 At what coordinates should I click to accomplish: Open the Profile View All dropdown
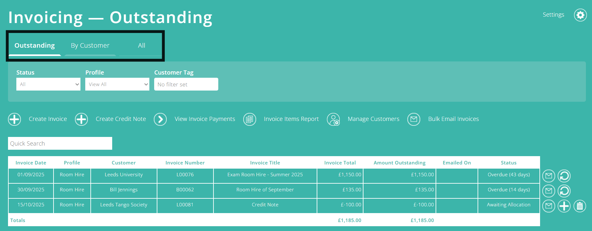[117, 84]
